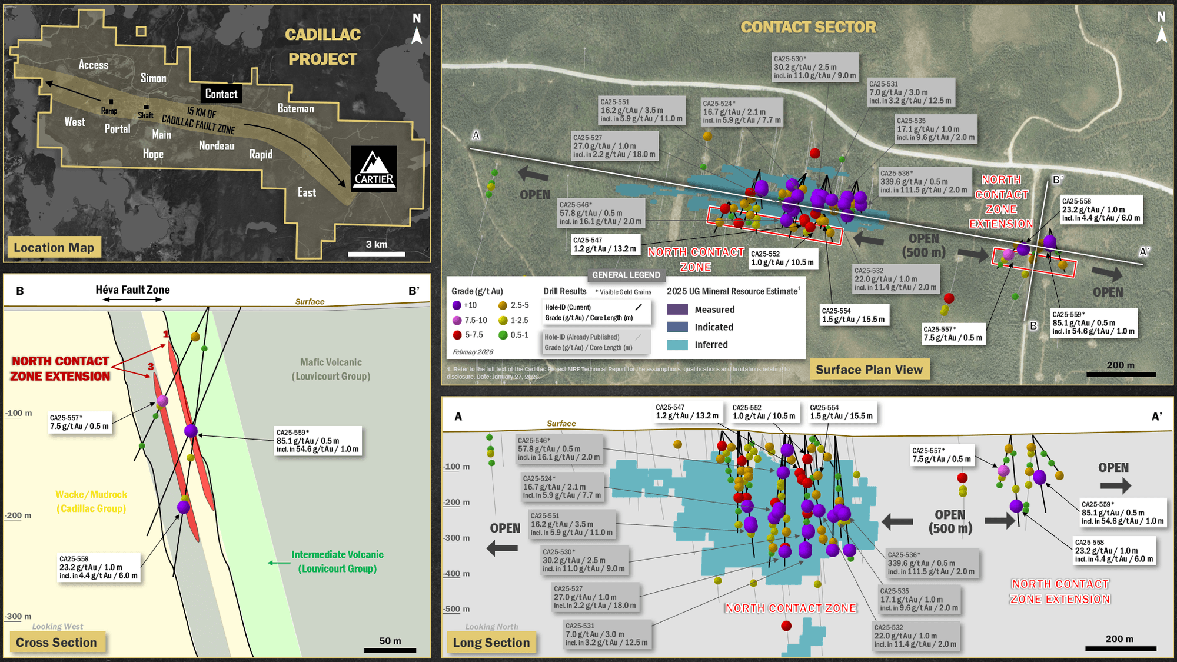This screenshot has width=1177, height=662.
Task: Open the Long Section panel
Action: (x=492, y=642)
